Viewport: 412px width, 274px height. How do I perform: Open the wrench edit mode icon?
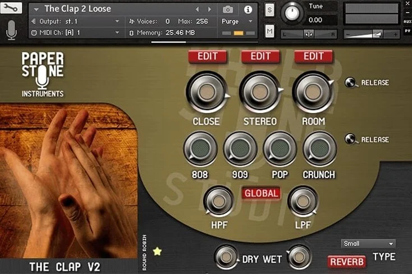tap(11, 8)
